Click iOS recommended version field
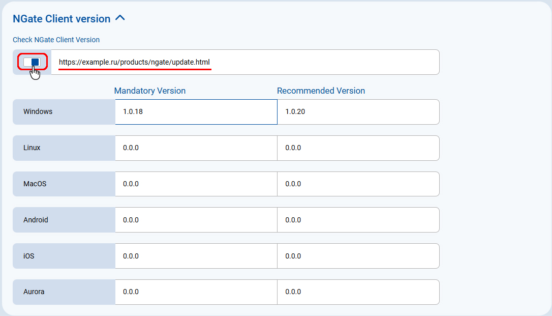552x316 pixels. click(x=358, y=256)
